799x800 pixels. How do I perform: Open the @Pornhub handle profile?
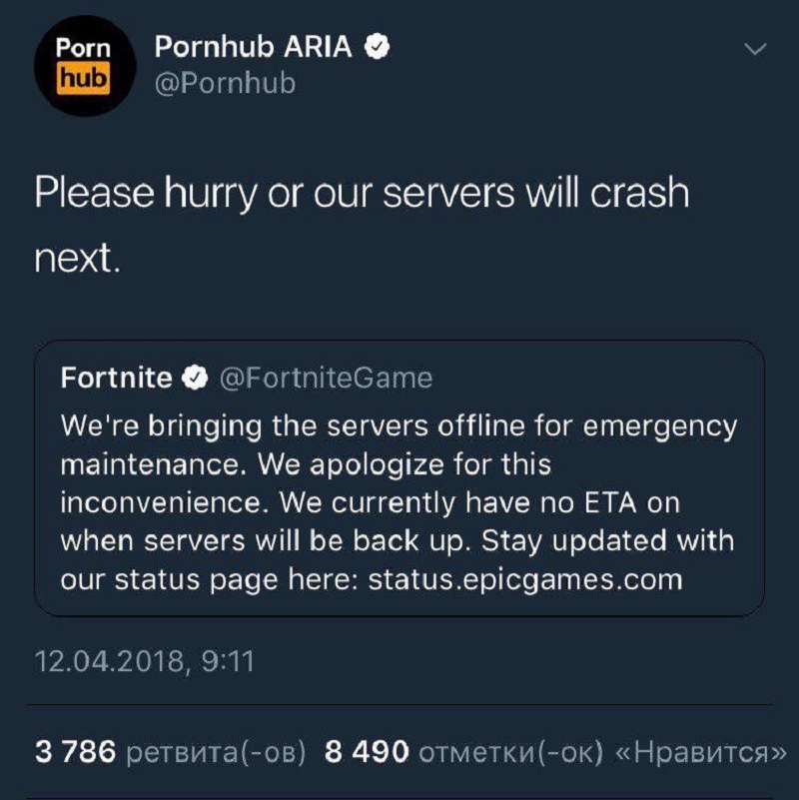pyautogui.click(x=225, y=83)
